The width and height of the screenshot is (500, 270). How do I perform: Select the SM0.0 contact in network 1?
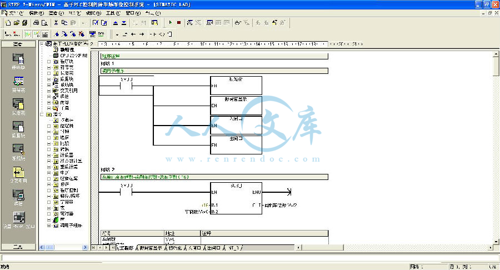(126, 86)
